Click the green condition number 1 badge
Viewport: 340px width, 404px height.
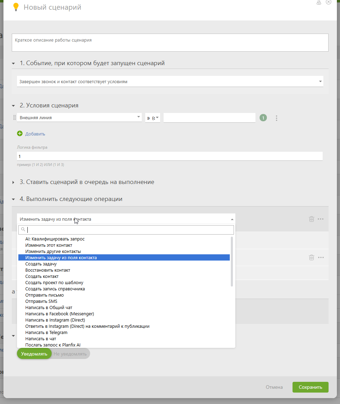[263, 118]
